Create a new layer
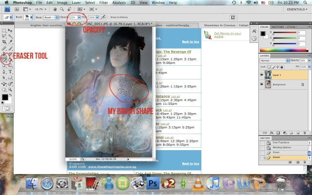The width and height of the screenshot is (312, 195). (298, 133)
